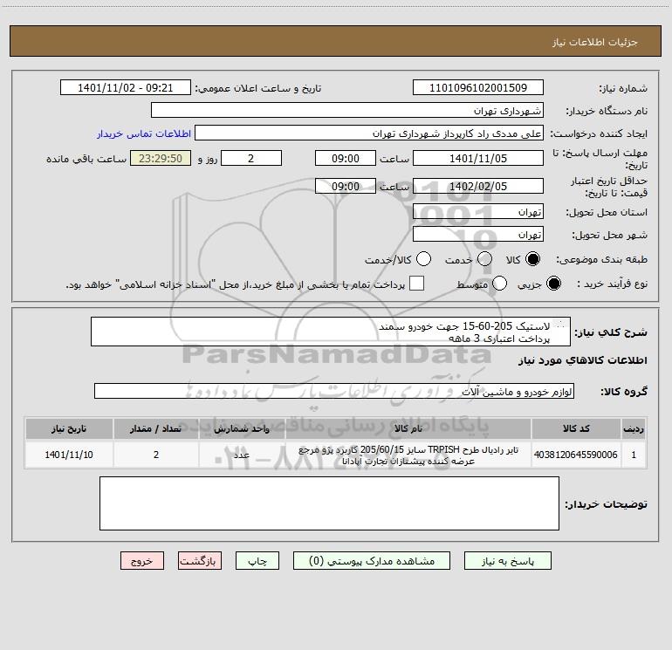The image size is (672, 650).
Task: Click the تاریخ نیاز column header
Action: (69, 428)
